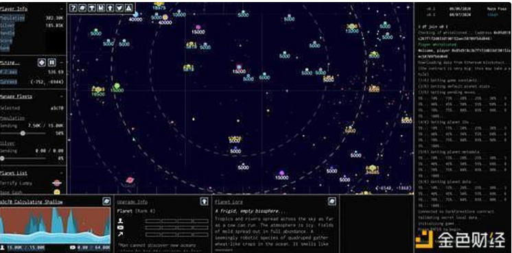Image resolution: width=512 pixels, height=253 pixels.
Task: Click the silver sending slider handle
Action: 2,158
